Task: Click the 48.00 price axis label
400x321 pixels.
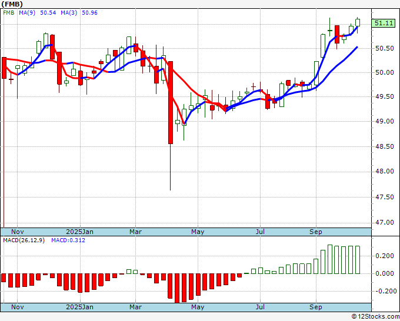Action: click(385, 171)
